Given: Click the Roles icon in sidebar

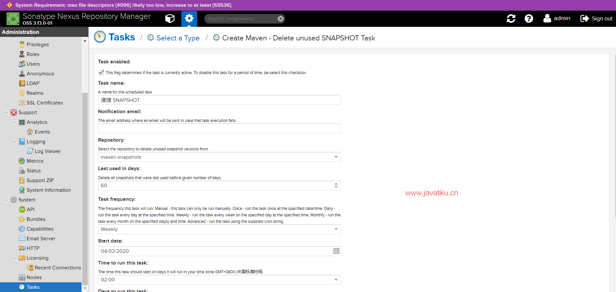Looking at the screenshot, I should [x=22, y=54].
